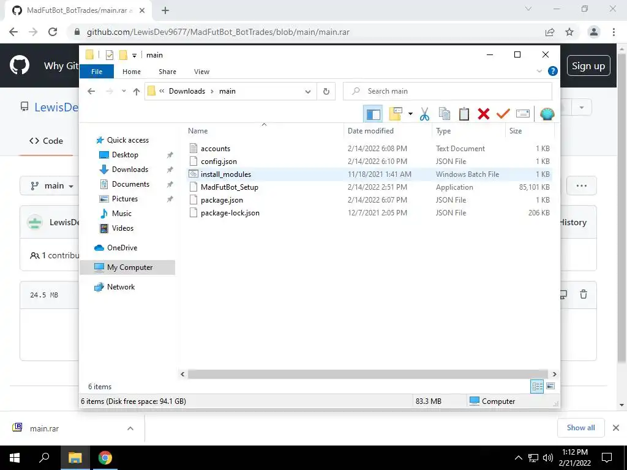Open the Share ribbon tab
This screenshot has height=470, width=627.
167,72
